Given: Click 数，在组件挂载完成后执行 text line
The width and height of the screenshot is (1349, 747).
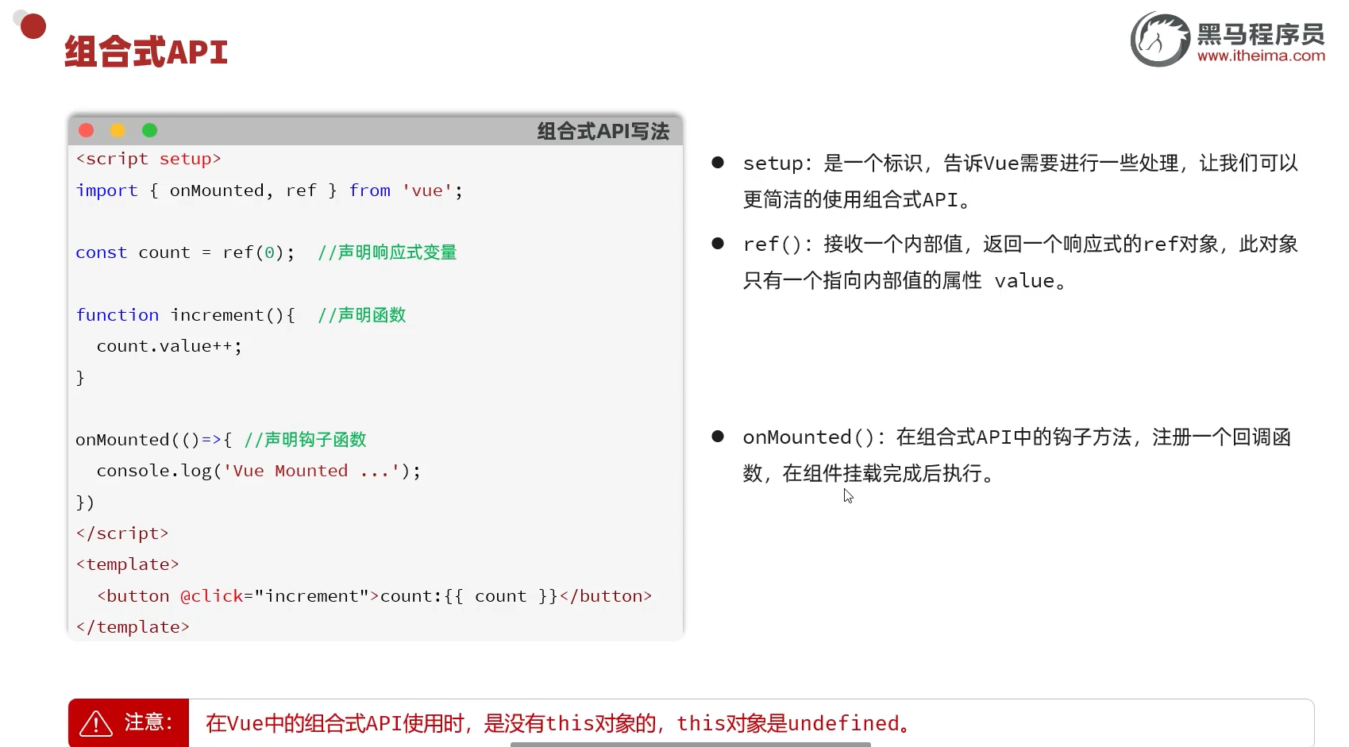Looking at the screenshot, I should point(869,474).
